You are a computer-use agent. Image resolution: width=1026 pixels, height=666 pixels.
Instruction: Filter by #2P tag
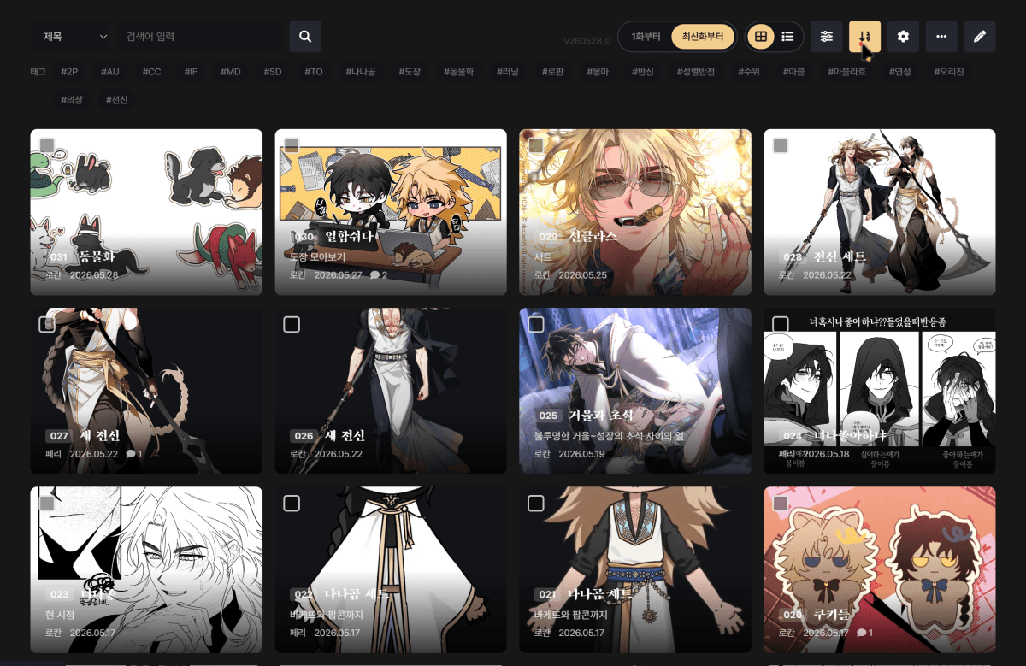[69, 72]
